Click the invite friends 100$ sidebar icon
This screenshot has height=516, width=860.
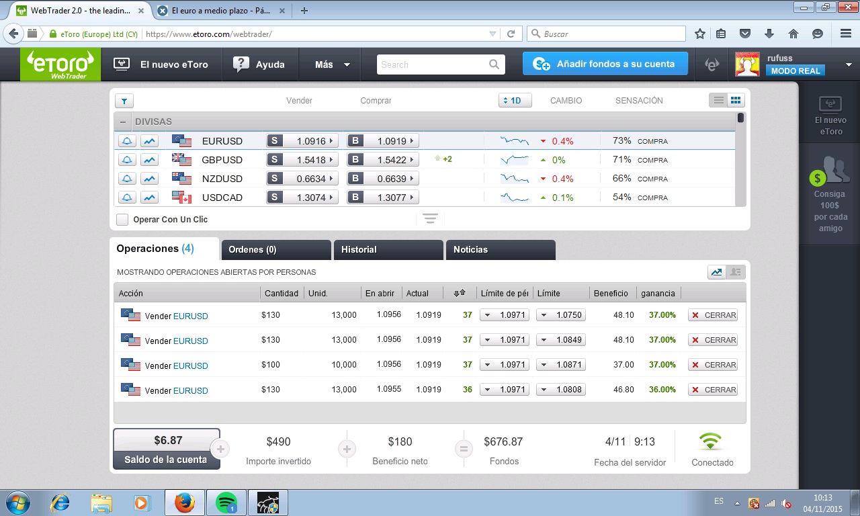830,195
